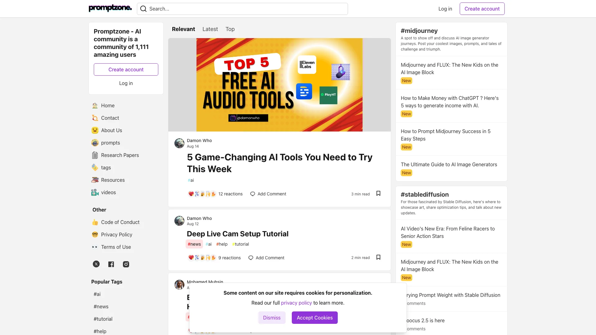Click the tags sidebar icon
596x335 pixels.
pos(95,167)
